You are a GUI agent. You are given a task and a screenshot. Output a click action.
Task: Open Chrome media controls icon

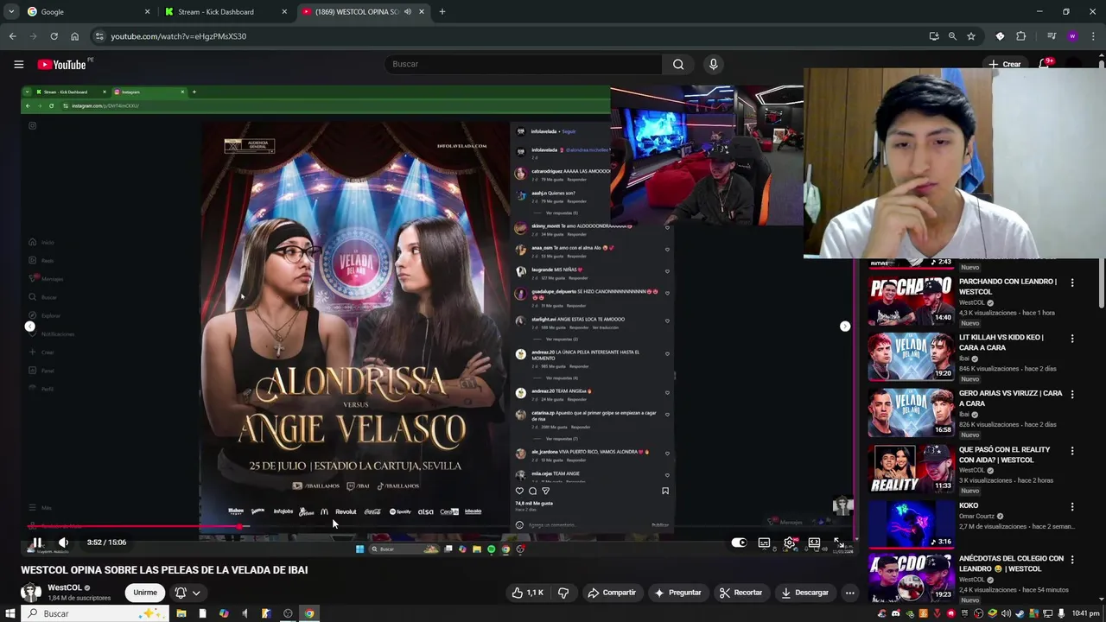pyautogui.click(x=1052, y=36)
